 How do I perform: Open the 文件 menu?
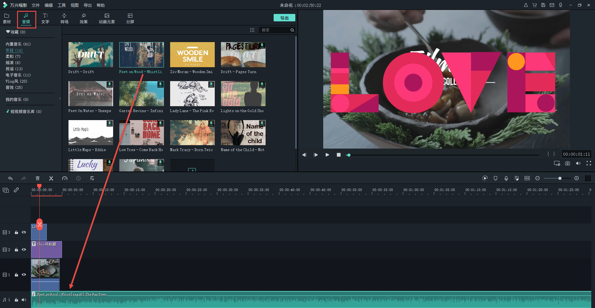pyautogui.click(x=36, y=5)
